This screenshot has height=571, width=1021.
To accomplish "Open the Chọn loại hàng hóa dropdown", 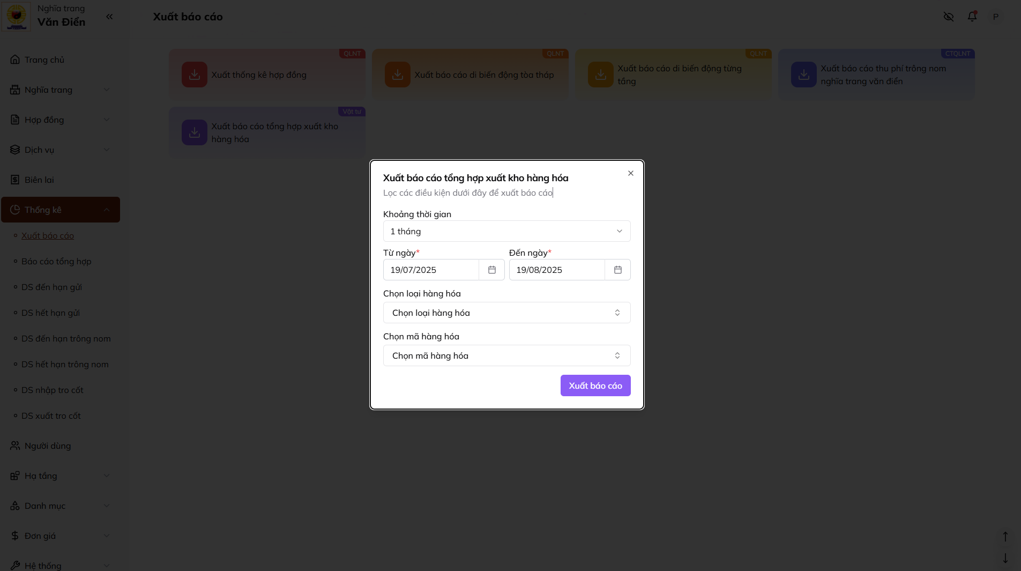I will pos(506,313).
